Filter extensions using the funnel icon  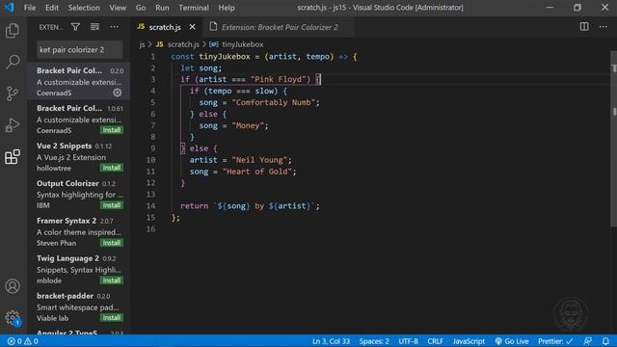coord(75,27)
